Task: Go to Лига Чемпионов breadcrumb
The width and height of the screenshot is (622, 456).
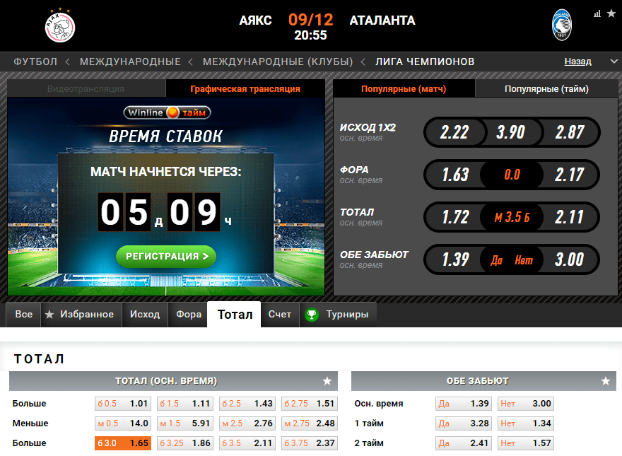Action: tap(425, 62)
